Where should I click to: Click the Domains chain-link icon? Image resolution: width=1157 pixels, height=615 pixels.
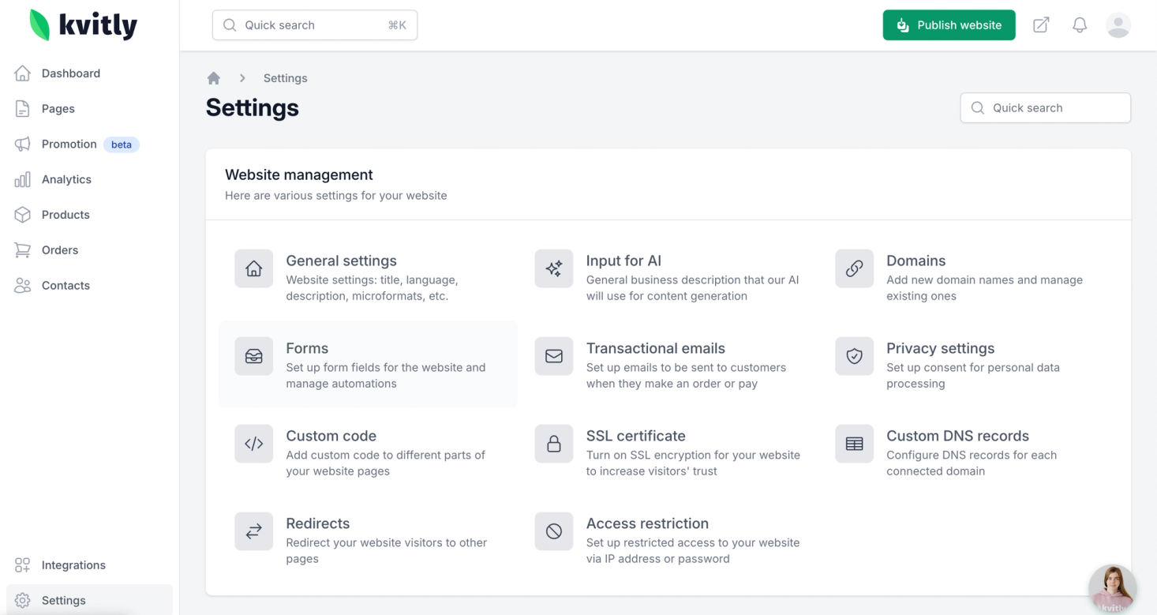click(854, 269)
